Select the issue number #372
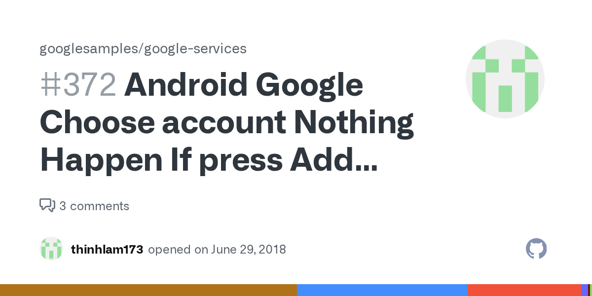This screenshot has width=592, height=296. (78, 86)
